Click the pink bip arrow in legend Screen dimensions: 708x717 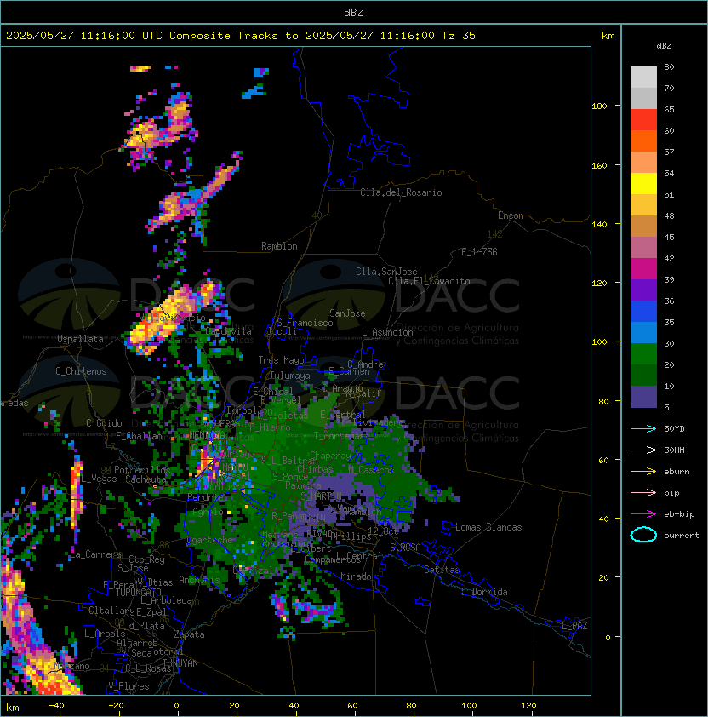(x=643, y=492)
